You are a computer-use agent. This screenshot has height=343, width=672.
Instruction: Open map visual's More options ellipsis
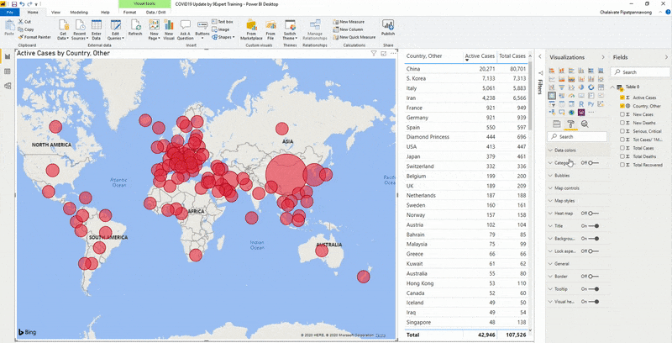(393, 54)
